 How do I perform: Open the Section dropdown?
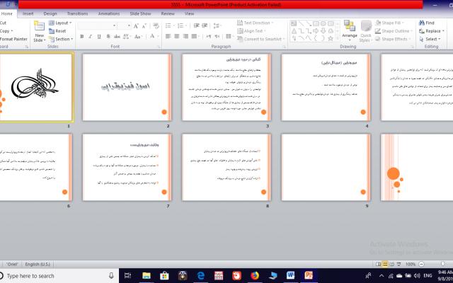pos(61,39)
